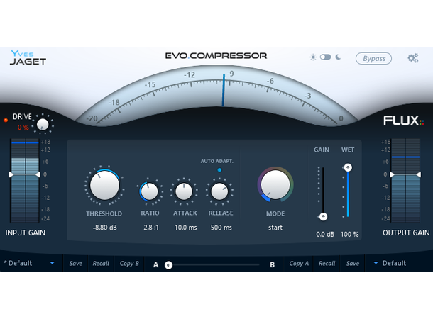Image resolution: width=433 pixels, height=319 pixels.
Task: Click Recall for slot A
Action: tap(101, 264)
